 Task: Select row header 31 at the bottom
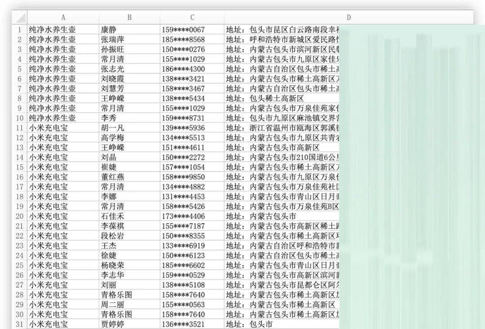(18, 323)
